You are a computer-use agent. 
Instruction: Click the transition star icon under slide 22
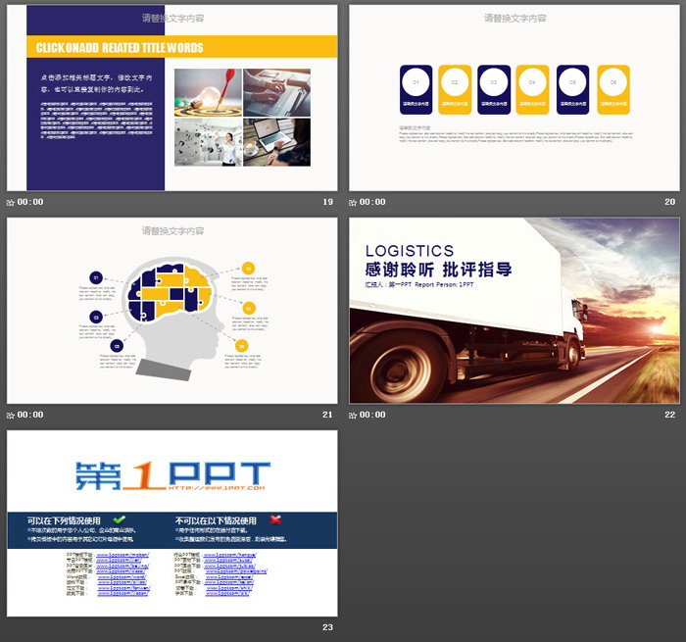pos(354,415)
